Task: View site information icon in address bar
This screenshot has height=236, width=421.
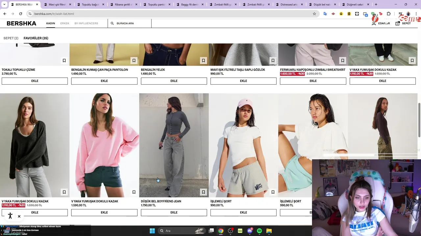Action: tap(30, 14)
